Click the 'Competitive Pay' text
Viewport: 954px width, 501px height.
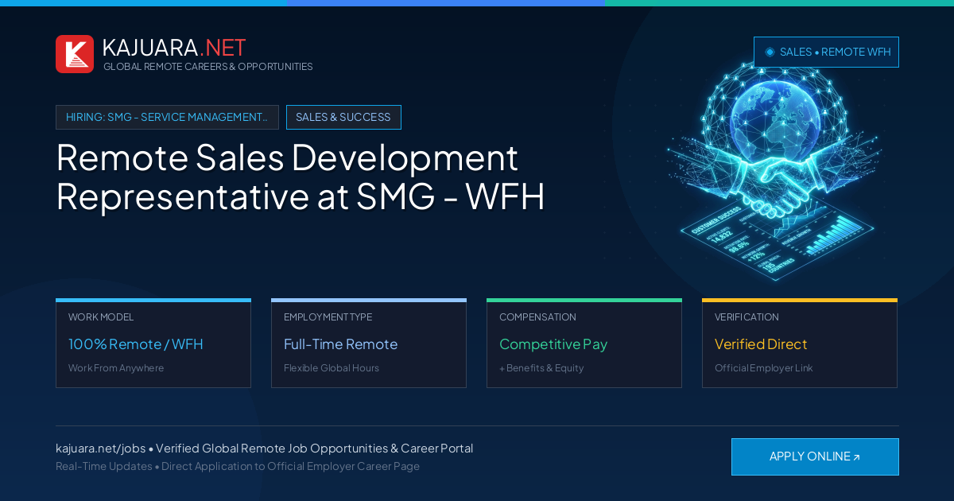coord(553,344)
